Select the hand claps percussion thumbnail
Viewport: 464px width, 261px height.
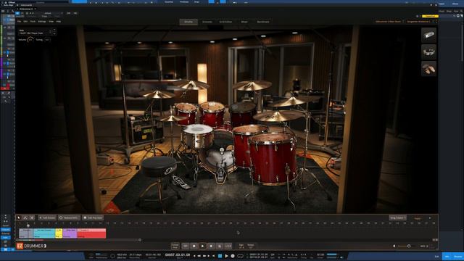pos(428,69)
